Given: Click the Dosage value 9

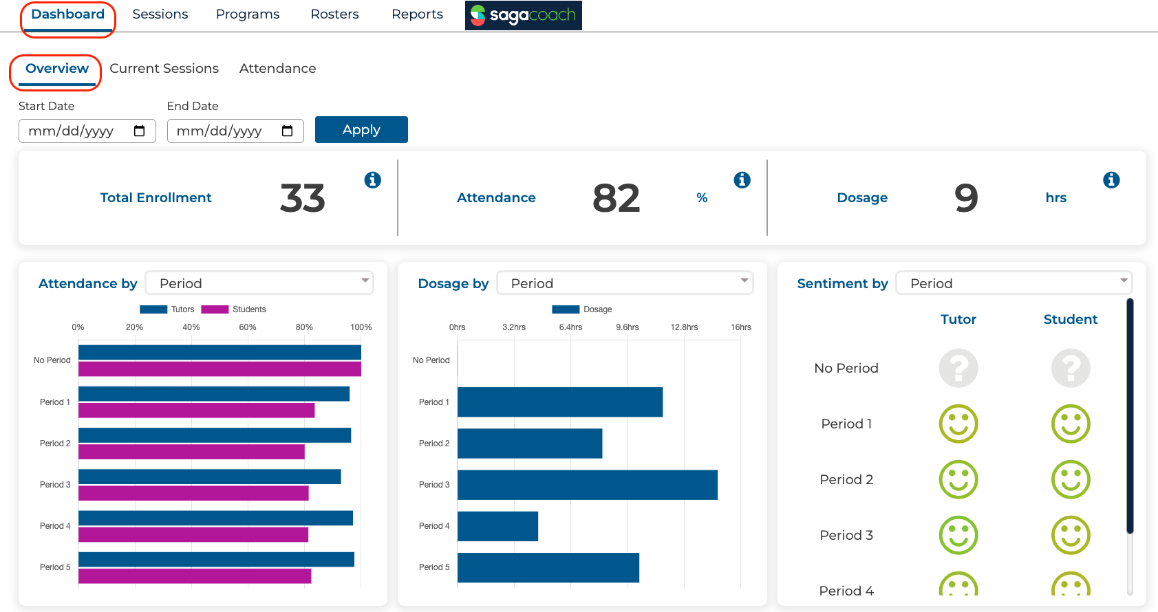Looking at the screenshot, I should point(966,198).
